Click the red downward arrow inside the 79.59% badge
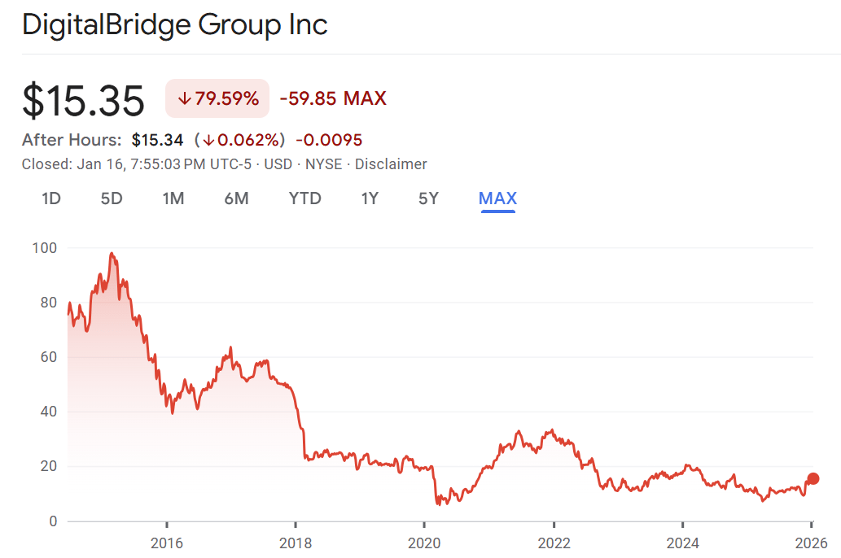 (186, 98)
